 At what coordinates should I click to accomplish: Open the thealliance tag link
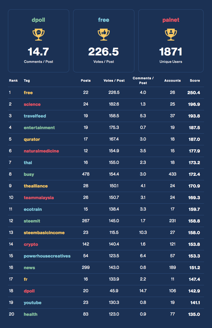tap(36, 186)
